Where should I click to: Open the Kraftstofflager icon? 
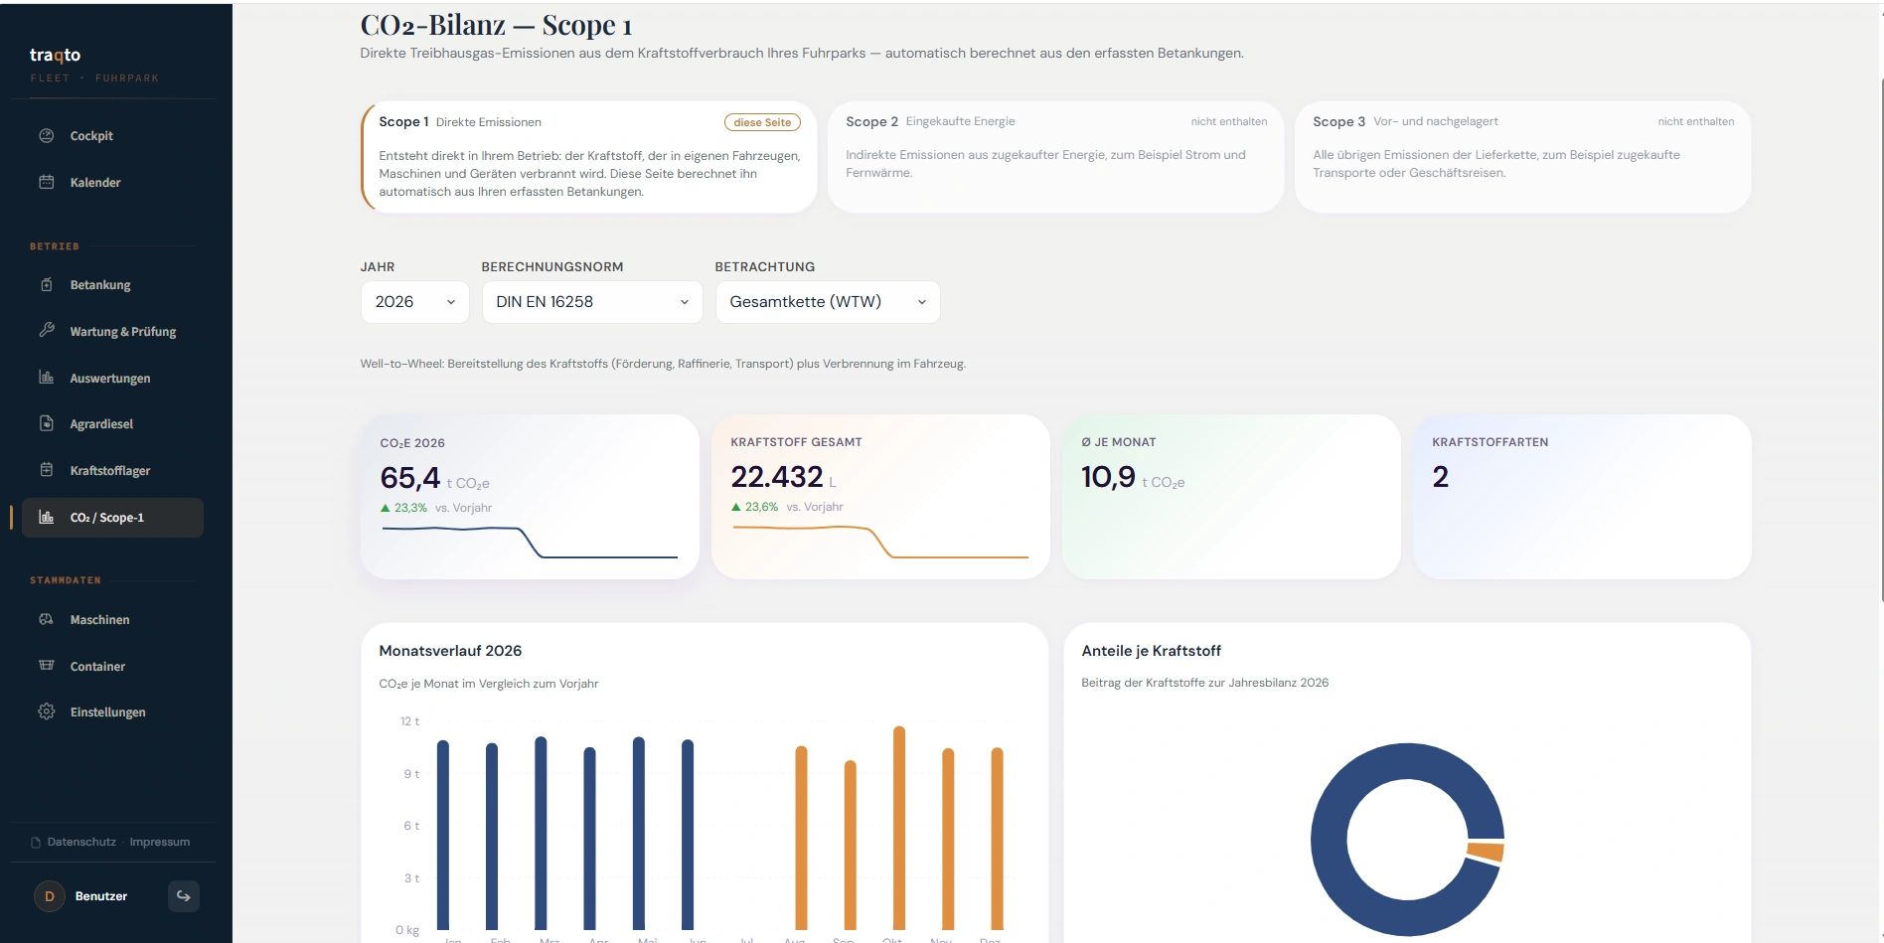click(x=46, y=470)
